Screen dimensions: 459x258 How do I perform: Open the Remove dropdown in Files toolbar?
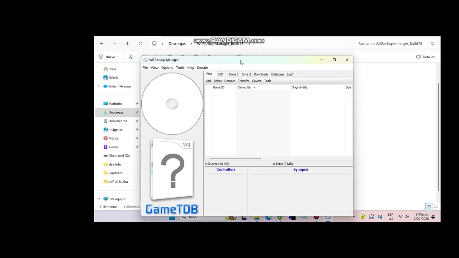click(x=229, y=81)
